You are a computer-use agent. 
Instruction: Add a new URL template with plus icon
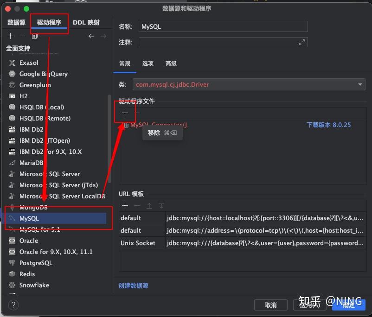click(124, 205)
